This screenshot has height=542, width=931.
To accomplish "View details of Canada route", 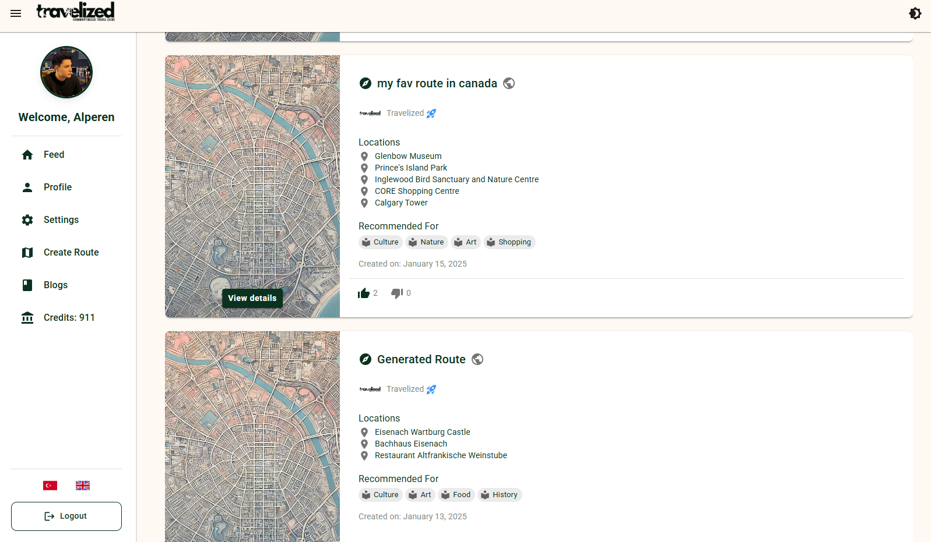I will coord(252,298).
